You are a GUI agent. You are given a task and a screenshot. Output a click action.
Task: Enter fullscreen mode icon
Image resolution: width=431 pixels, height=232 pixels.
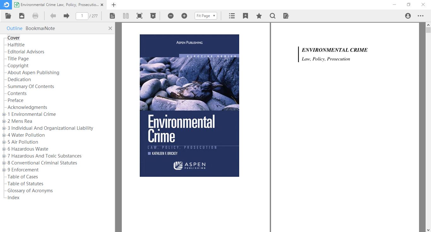tap(139, 16)
